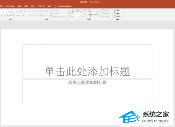
Task: Toggle text shadow (S) formatting
Action: coord(7,15)
